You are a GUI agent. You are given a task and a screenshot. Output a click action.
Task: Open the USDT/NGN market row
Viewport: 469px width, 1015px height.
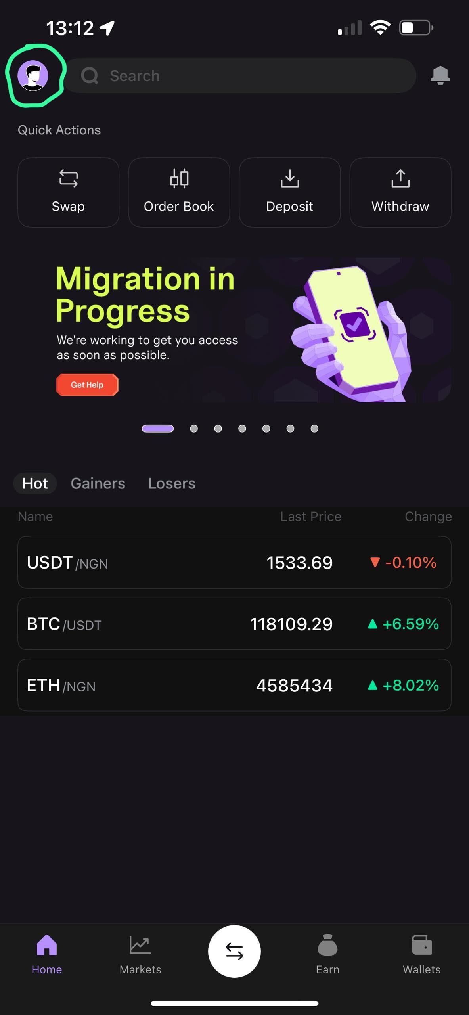(x=234, y=562)
